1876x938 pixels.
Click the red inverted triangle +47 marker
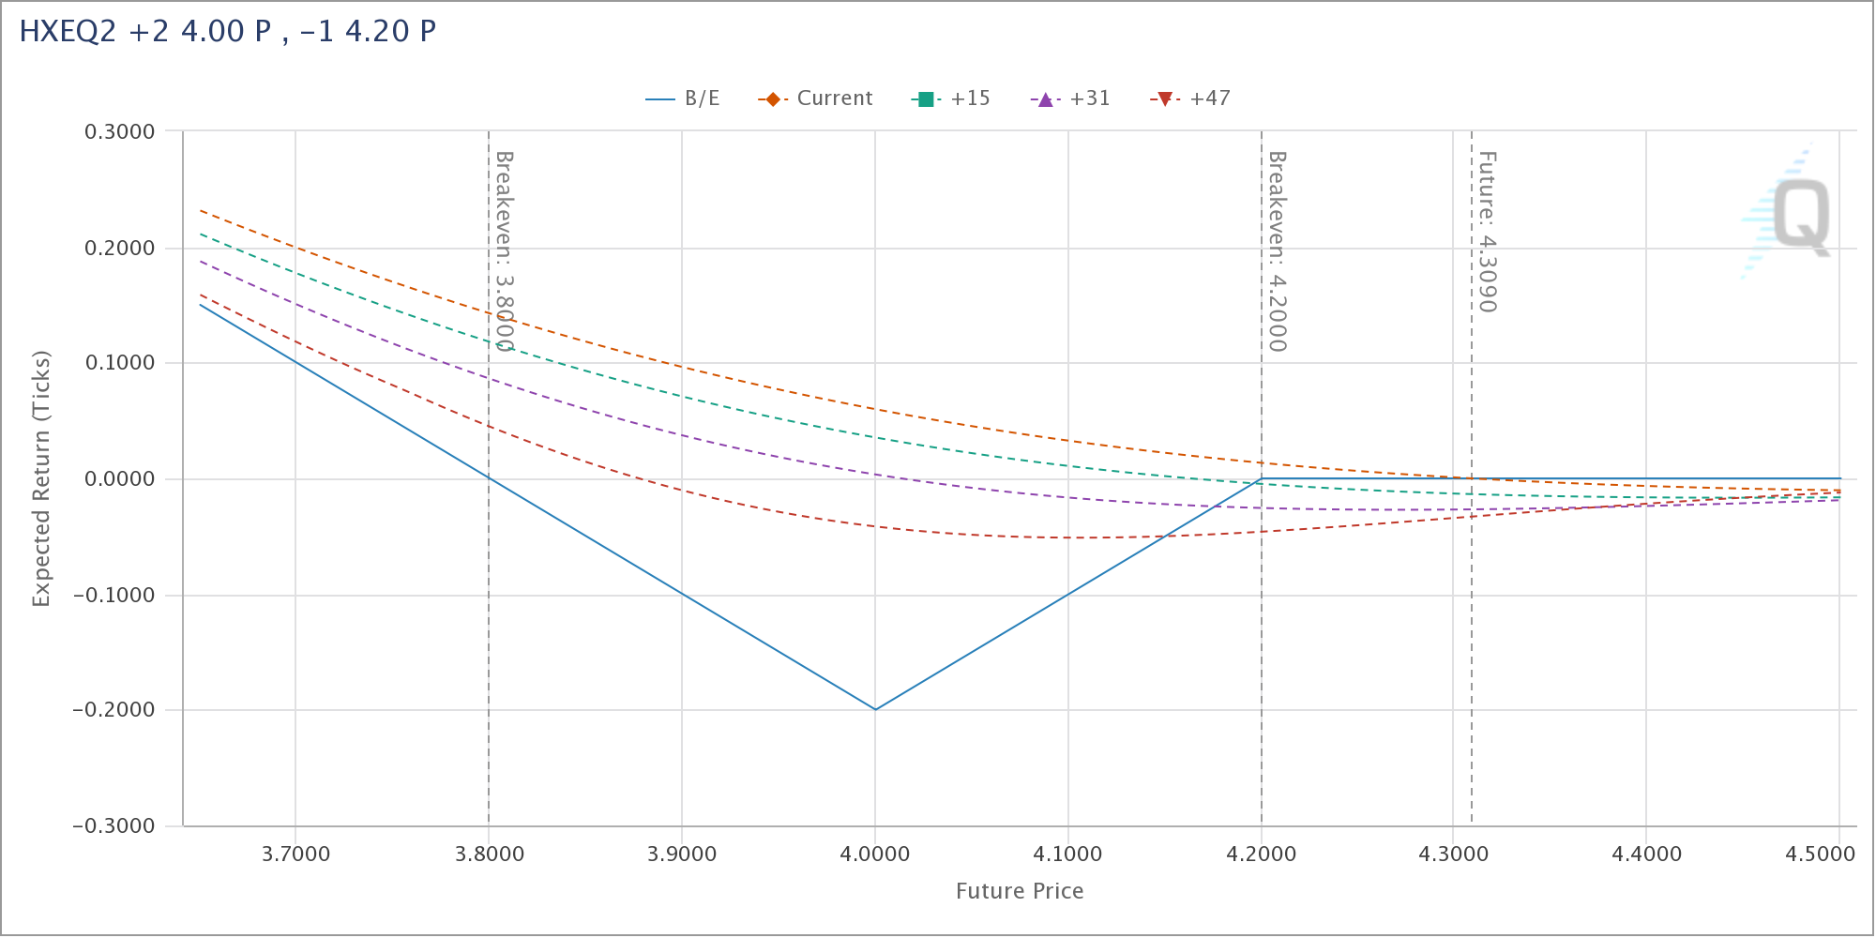(1164, 99)
